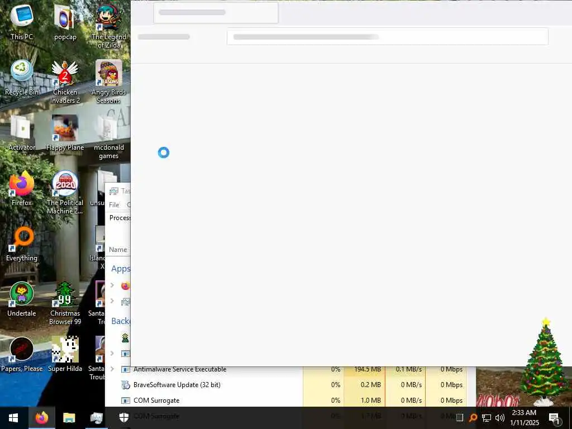Select the Processes tab in Task Manager
The height and width of the screenshot is (429, 572).
point(120,218)
